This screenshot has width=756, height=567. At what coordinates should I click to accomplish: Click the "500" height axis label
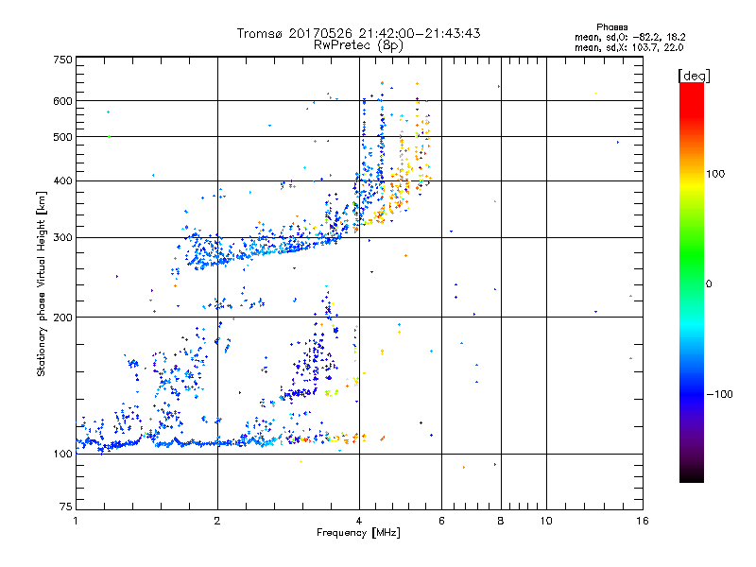click(63, 137)
